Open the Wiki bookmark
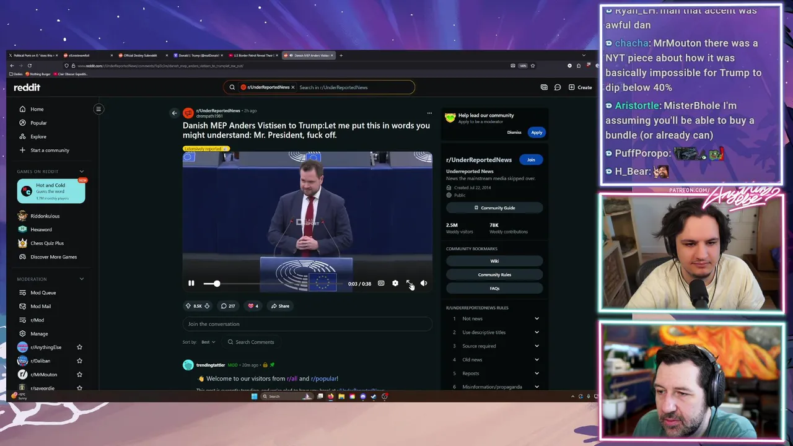The height and width of the screenshot is (446, 793). (x=494, y=261)
